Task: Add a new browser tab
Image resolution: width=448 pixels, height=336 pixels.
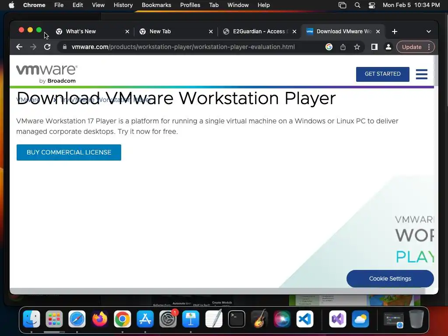Action: [x=395, y=31]
